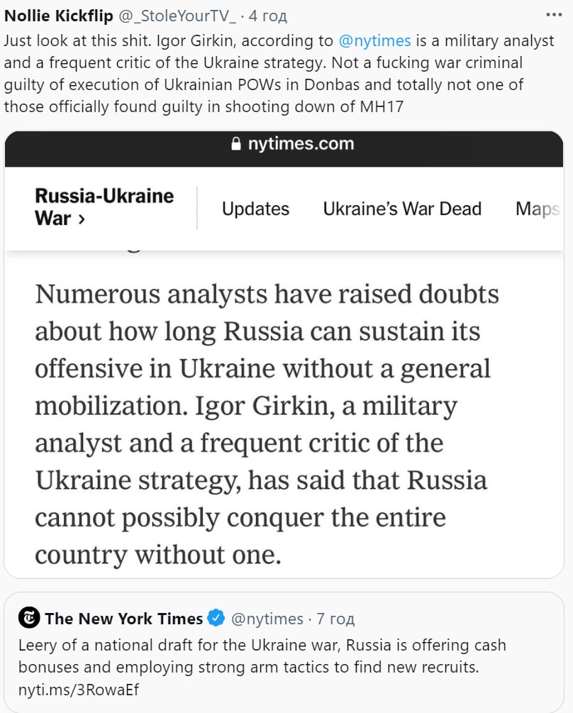The height and width of the screenshot is (713, 573).
Task: Open the quoted tweet about cash bonuses
Action: [x=284, y=657]
